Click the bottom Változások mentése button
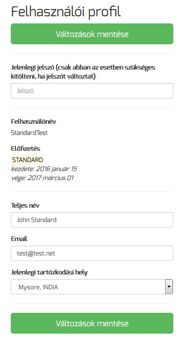 (x=92, y=323)
